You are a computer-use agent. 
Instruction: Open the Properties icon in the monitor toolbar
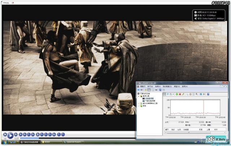[x=193, y=94]
